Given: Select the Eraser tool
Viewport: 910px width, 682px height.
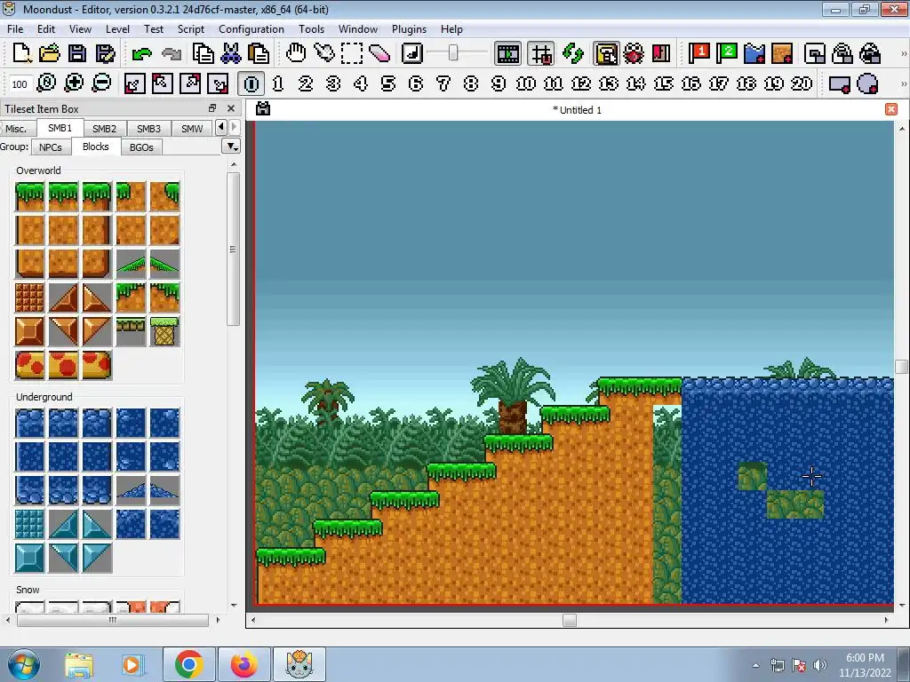Looking at the screenshot, I should click(379, 53).
